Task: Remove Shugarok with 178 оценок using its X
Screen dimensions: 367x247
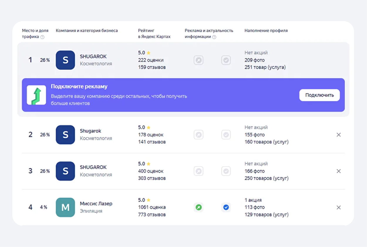Action: point(339,135)
